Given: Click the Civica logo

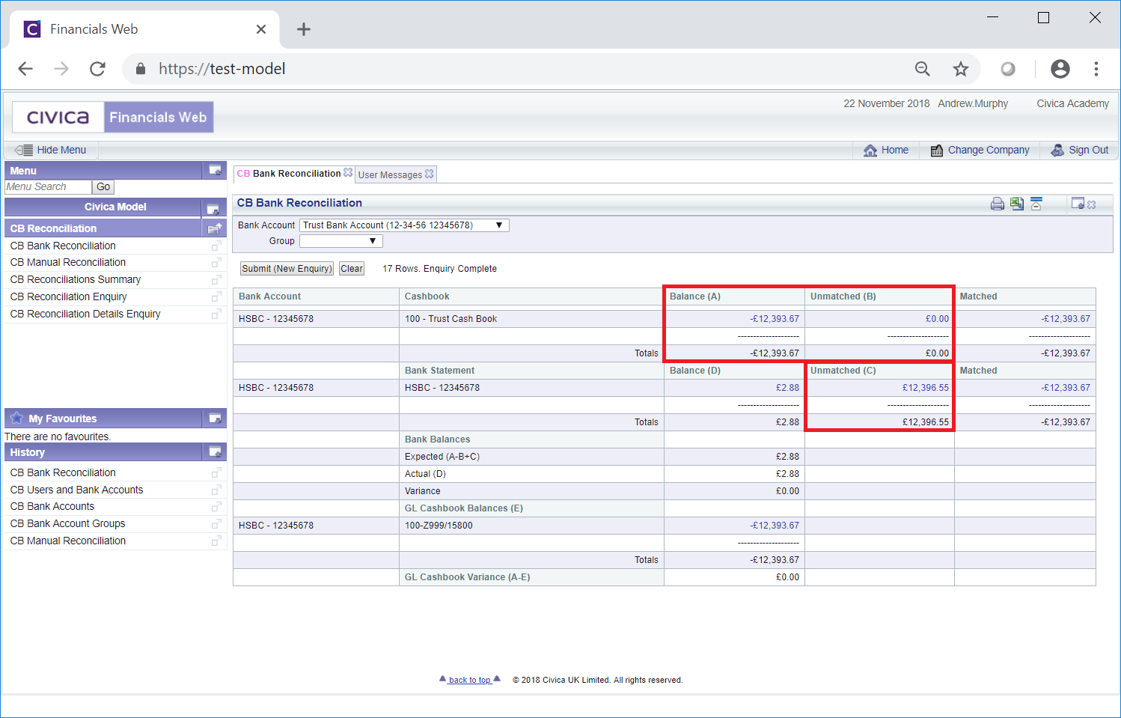Looking at the screenshot, I should pos(58,118).
